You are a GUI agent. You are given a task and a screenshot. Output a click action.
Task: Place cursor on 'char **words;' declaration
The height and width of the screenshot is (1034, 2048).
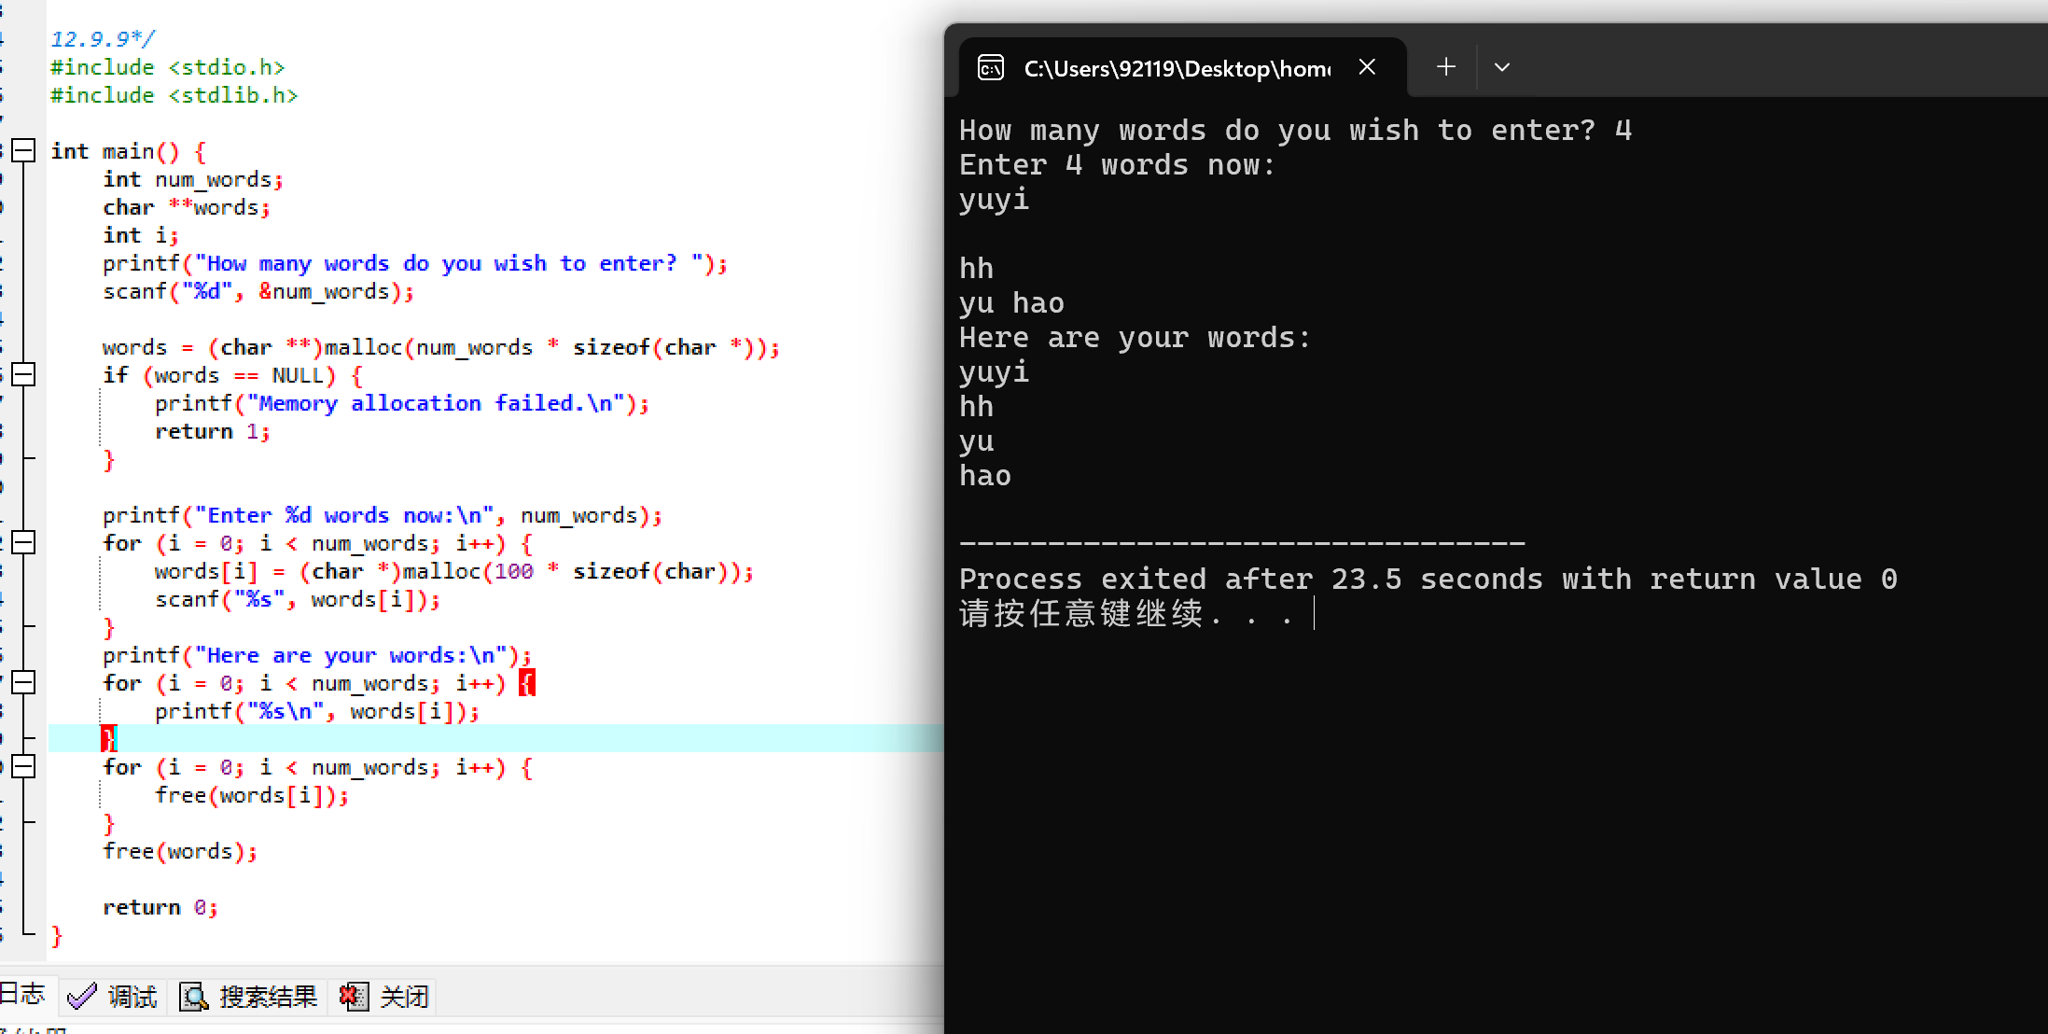187,207
